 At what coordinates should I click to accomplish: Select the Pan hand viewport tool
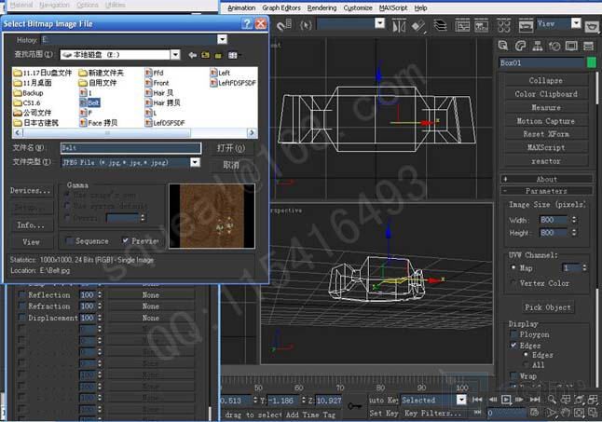[565, 413]
